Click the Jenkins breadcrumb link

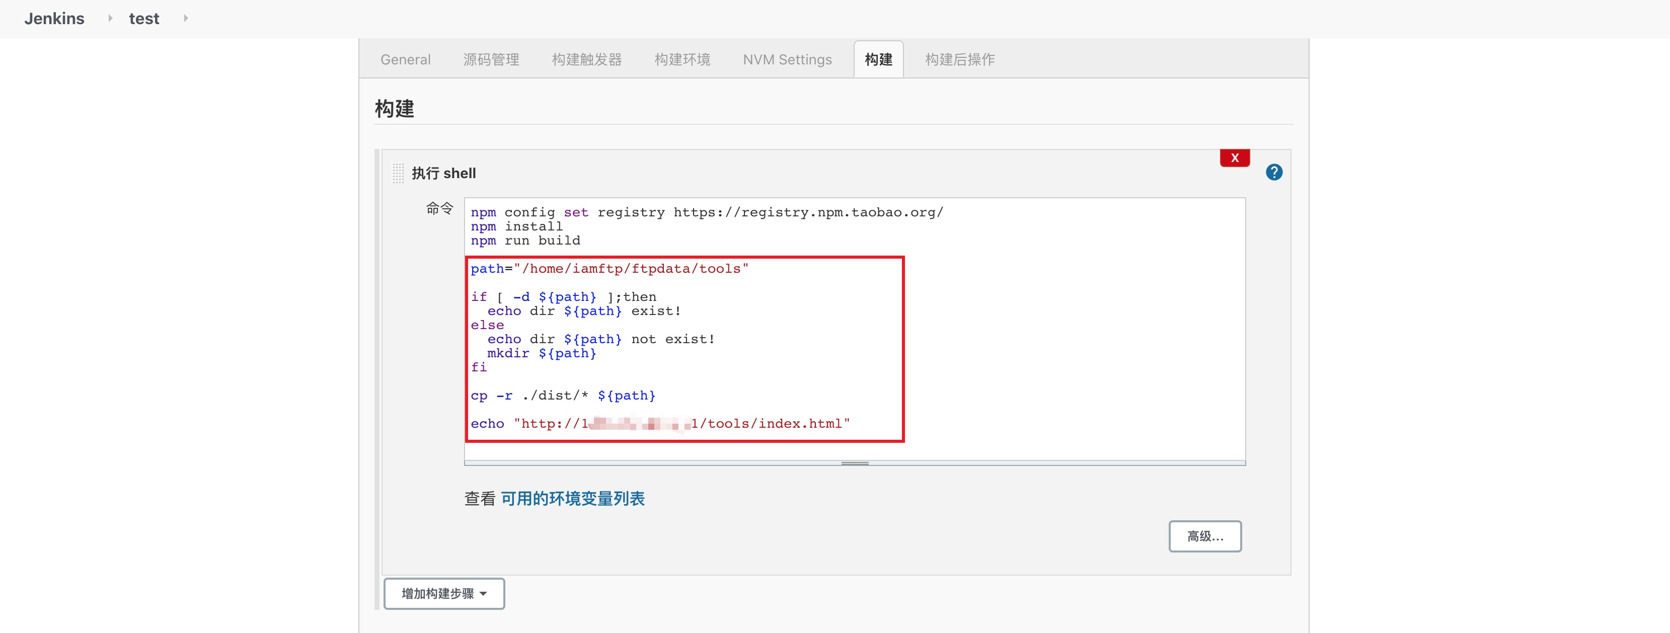pyautogui.click(x=54, y=18)
